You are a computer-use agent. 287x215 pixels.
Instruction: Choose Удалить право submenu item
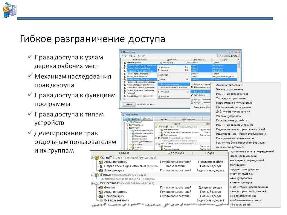click(x=200, y=95)
